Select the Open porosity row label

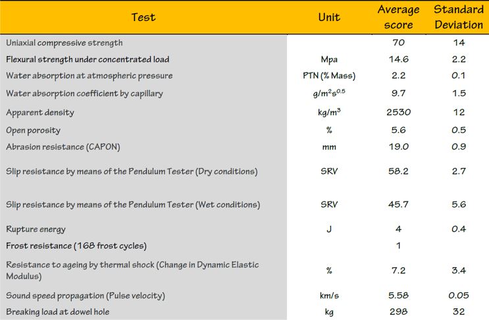pyautogui.click(x=33, y=130)
